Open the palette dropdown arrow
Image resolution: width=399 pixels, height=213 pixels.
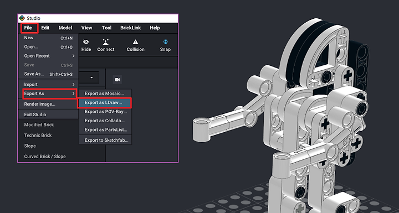click(x=91, y=77)
